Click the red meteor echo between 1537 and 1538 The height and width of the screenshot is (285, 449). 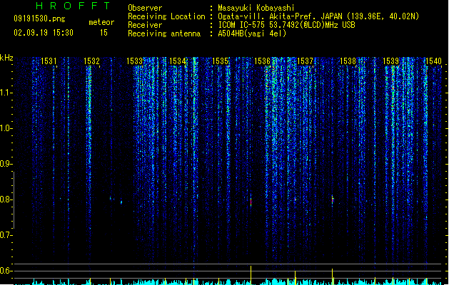[333, 200]
